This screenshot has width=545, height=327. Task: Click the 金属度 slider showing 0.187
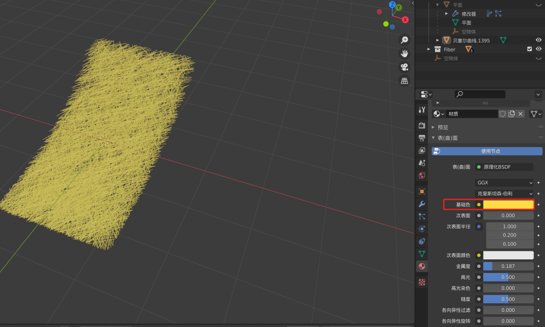pos(508,266)
